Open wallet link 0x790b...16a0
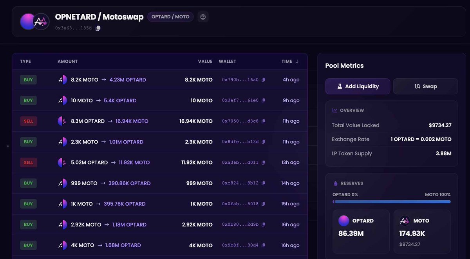470x259 pixels. click(240, 80)
